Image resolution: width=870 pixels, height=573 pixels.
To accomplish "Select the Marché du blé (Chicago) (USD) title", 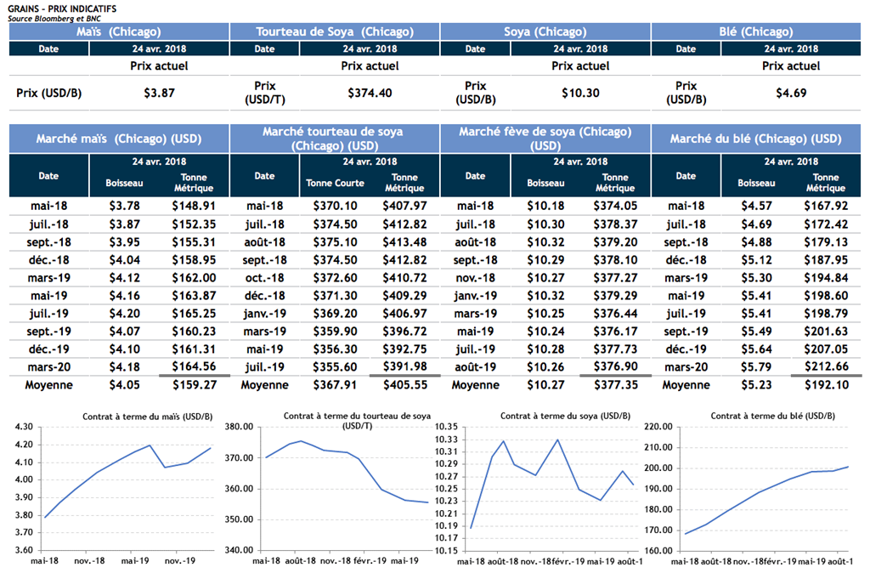I will tap(755, 139).
